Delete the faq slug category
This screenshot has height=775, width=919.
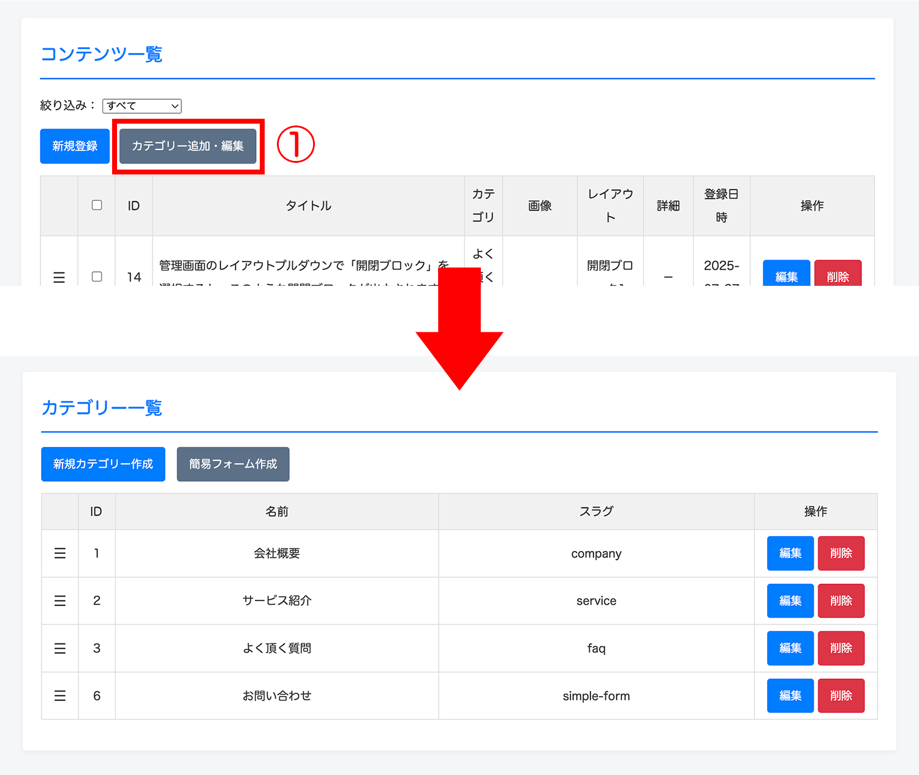tap(841, 648)
